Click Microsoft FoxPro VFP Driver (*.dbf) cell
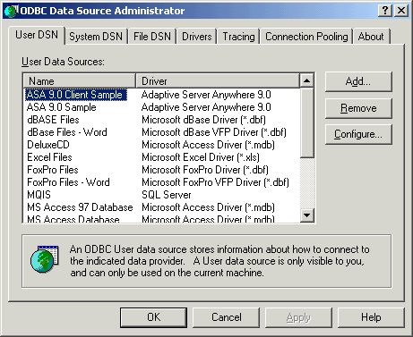This screenshot has width=413, height=337. click(215, 182)
